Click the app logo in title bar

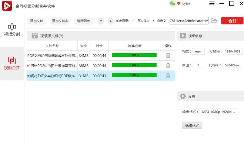coord(7,6)
